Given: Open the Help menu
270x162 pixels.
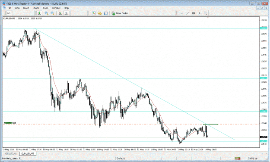Looking at the screenshot, I should [x=66, y=8].
